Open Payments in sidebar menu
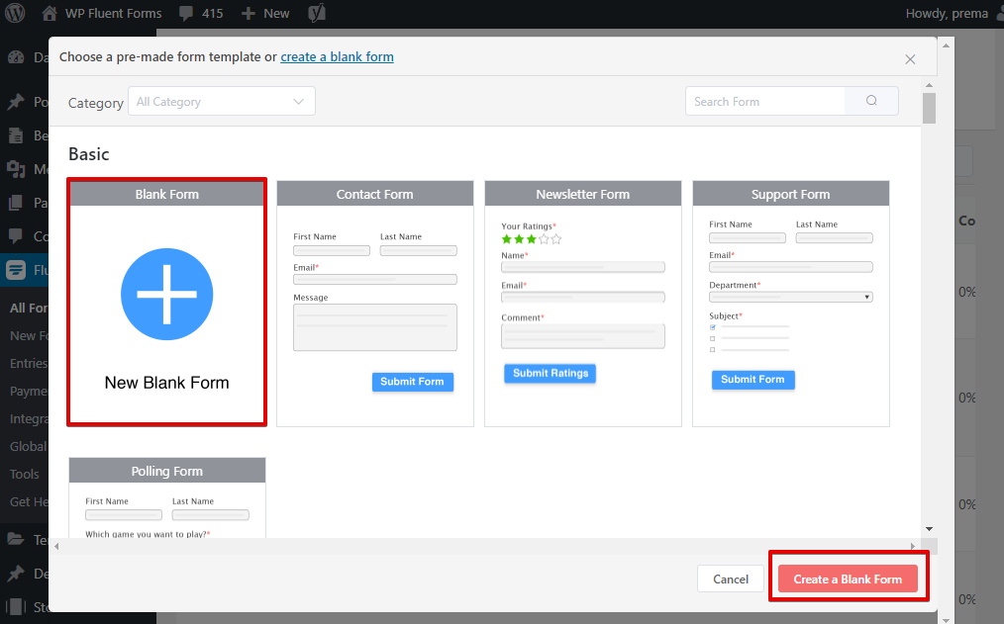This screenshot has width=1004, height=624. point(29,392)
